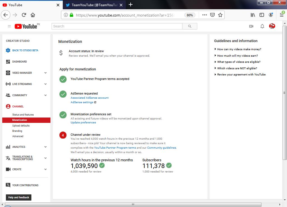287x207 pixels.
Task: Open Status and features submenu item
Action: point(23,114)
